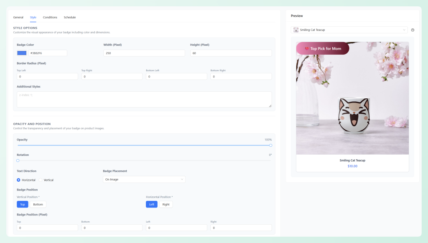Click the Opacity slider handle at 100%

[x=270, y=145]
